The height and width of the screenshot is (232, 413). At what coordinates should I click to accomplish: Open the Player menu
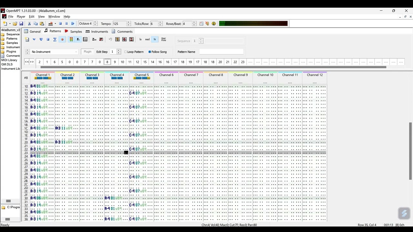(x=21, y=16)
